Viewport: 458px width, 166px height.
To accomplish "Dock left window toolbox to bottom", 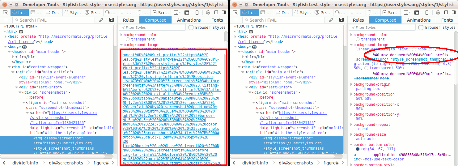I will coord(217,13).
